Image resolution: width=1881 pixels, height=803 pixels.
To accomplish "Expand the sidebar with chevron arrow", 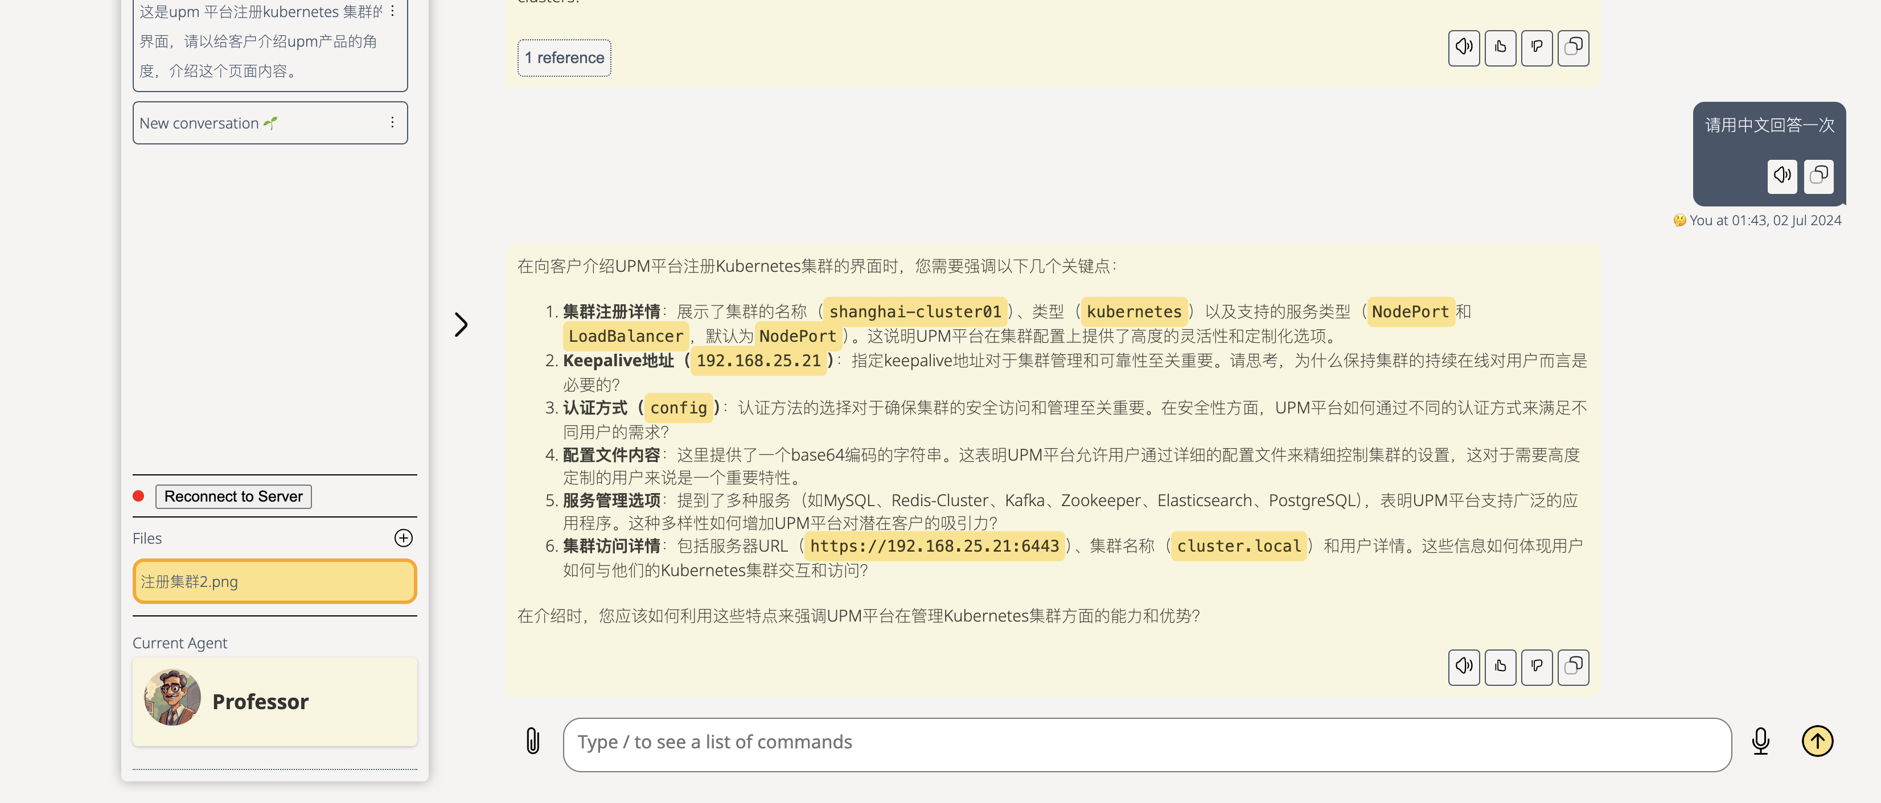I will pos(461,325).
